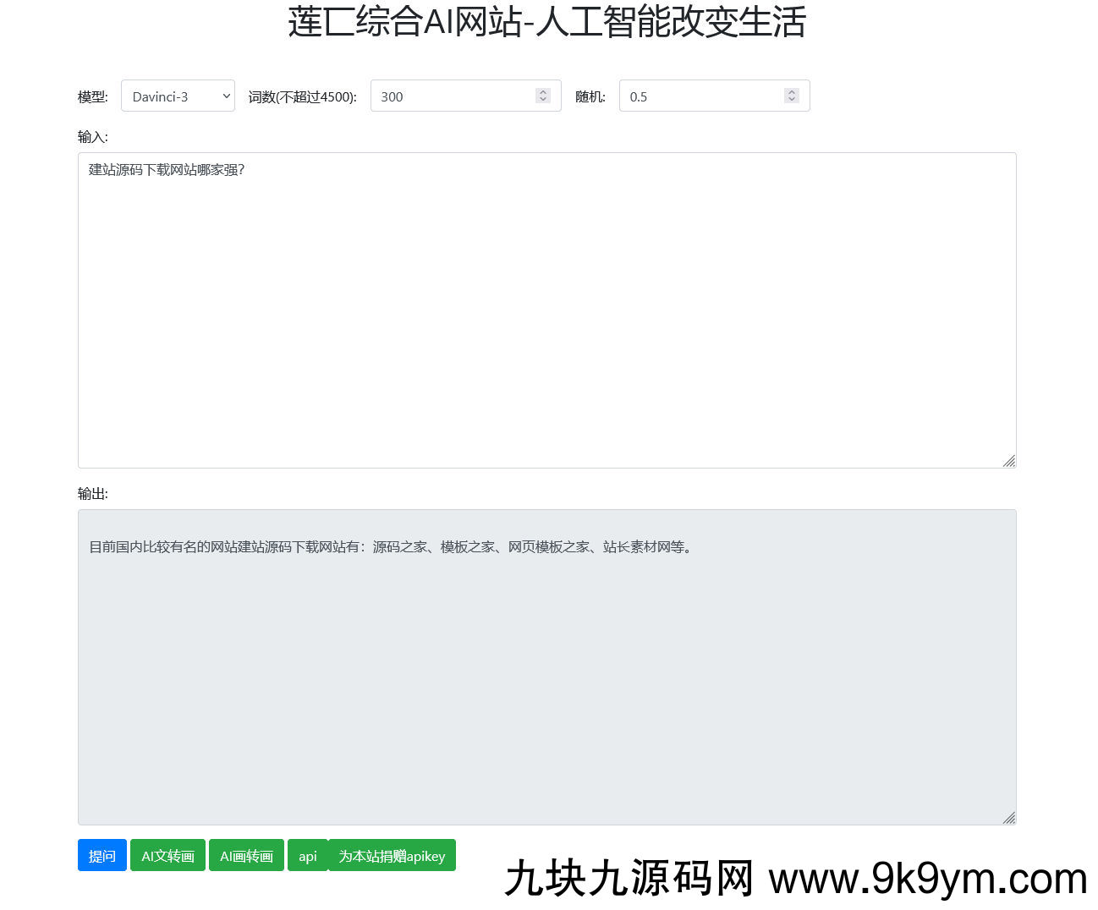Image resolution: width=1098 pixels, height=910 pixels.
Task: Click the 模型 label
Action: [92, 97]
